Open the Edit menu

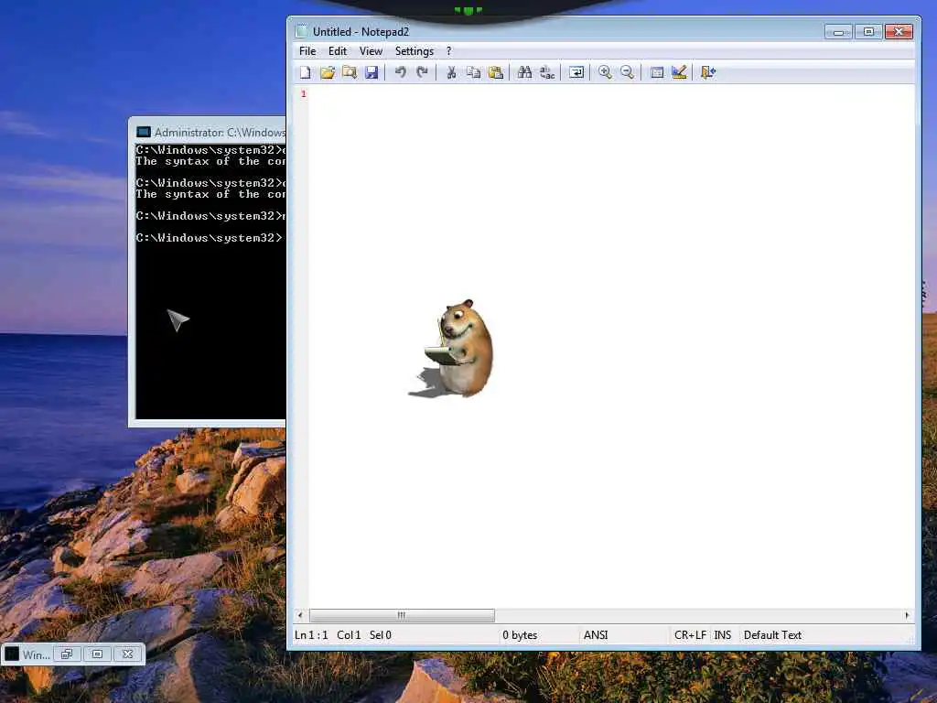[x=337, y=51]
